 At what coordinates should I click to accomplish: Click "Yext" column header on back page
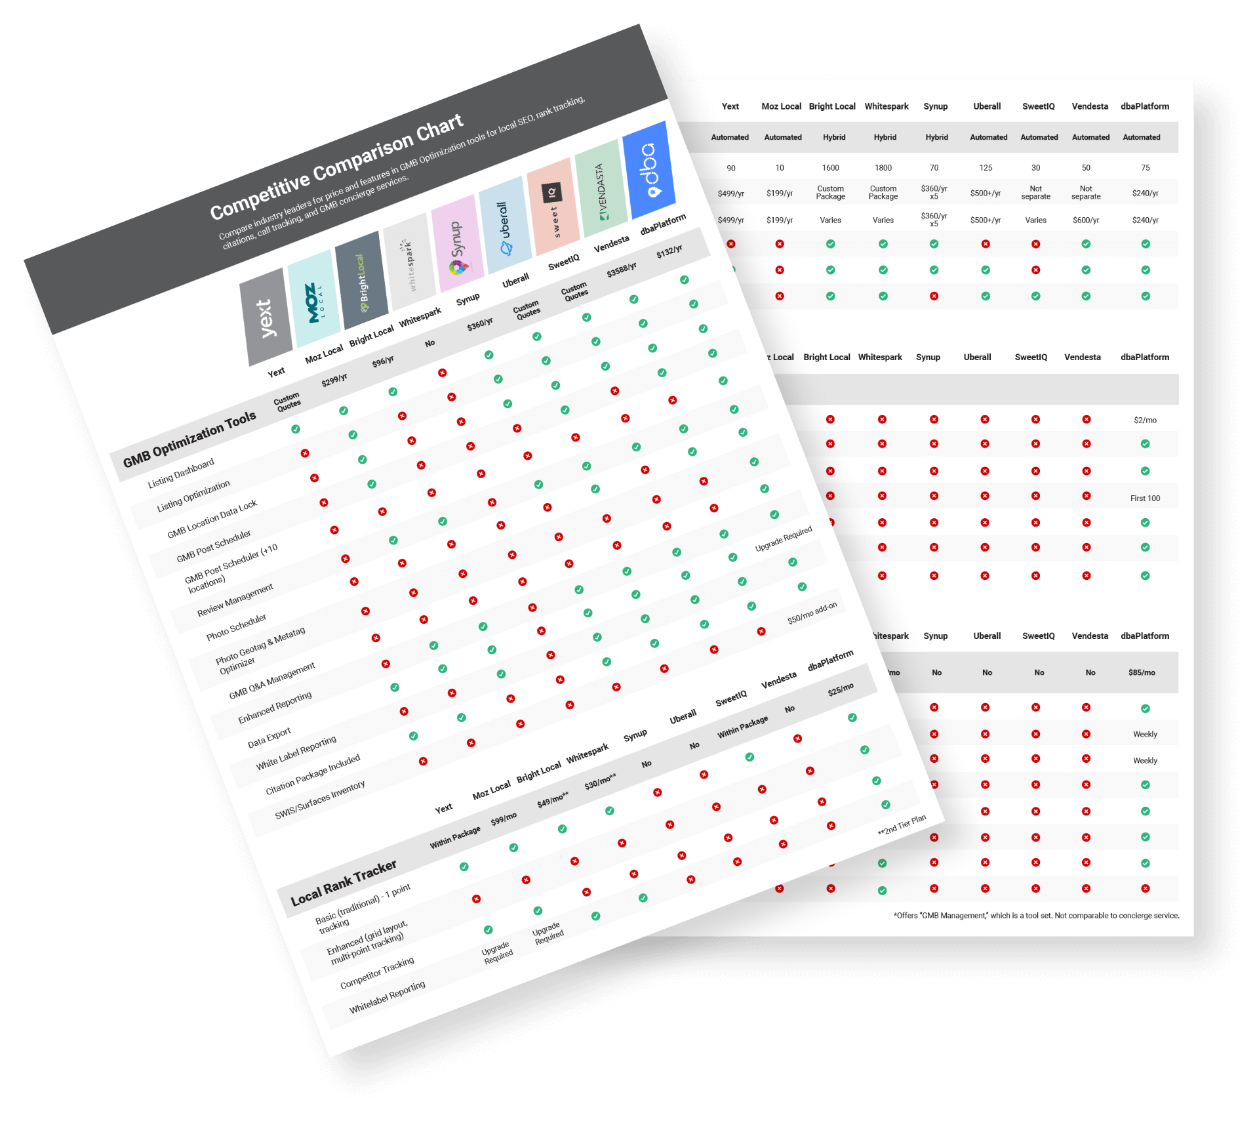730,106
